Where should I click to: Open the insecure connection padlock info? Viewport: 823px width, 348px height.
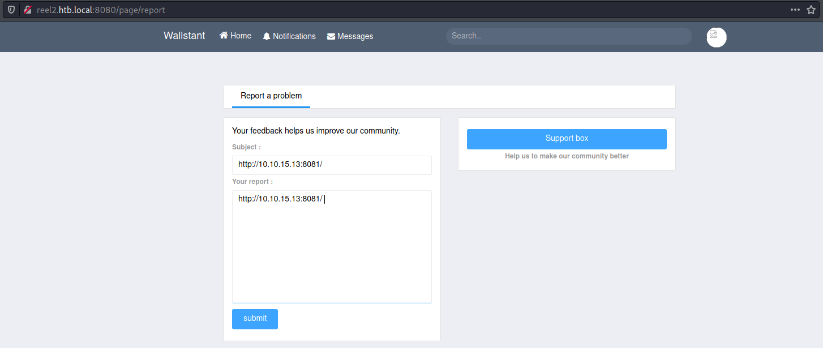click(27, 10)
